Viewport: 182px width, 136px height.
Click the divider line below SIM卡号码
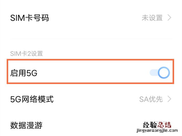(91, 39)
